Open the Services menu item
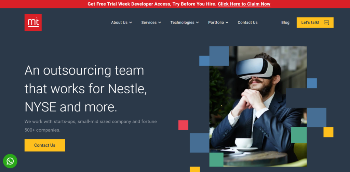Image resolution: width=350 pixels, height=172 pixels. (149, 23)
